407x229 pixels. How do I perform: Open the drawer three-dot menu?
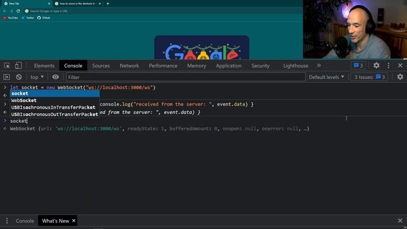[7, 221]
